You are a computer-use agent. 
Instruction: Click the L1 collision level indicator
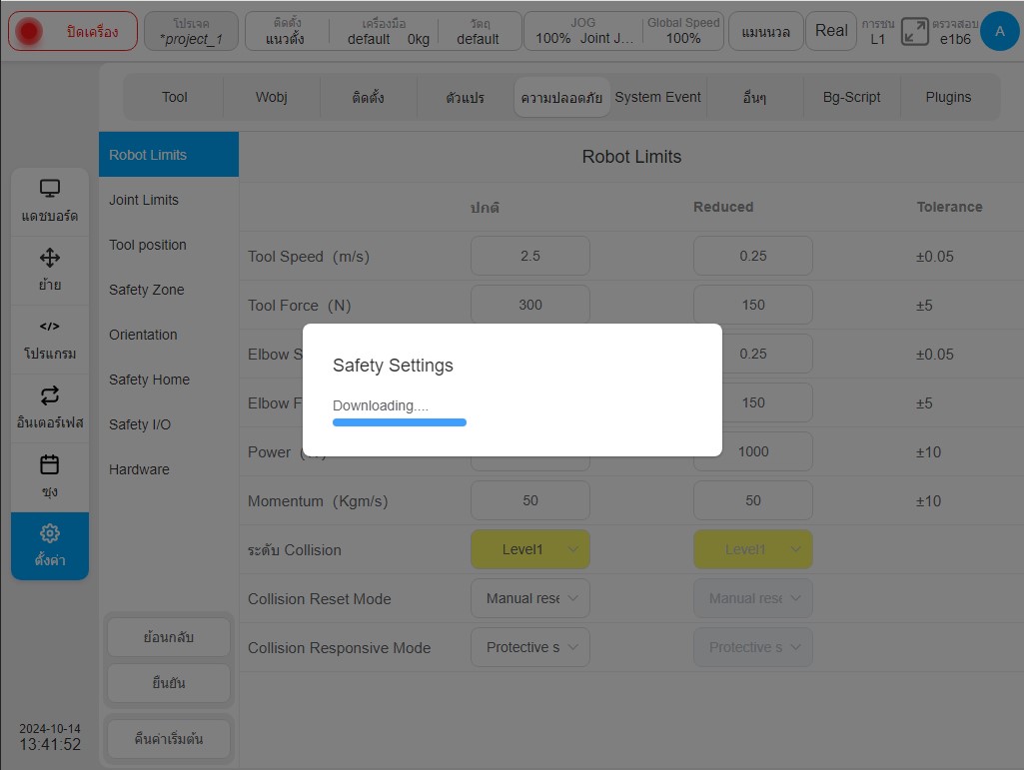pos(878,39)
